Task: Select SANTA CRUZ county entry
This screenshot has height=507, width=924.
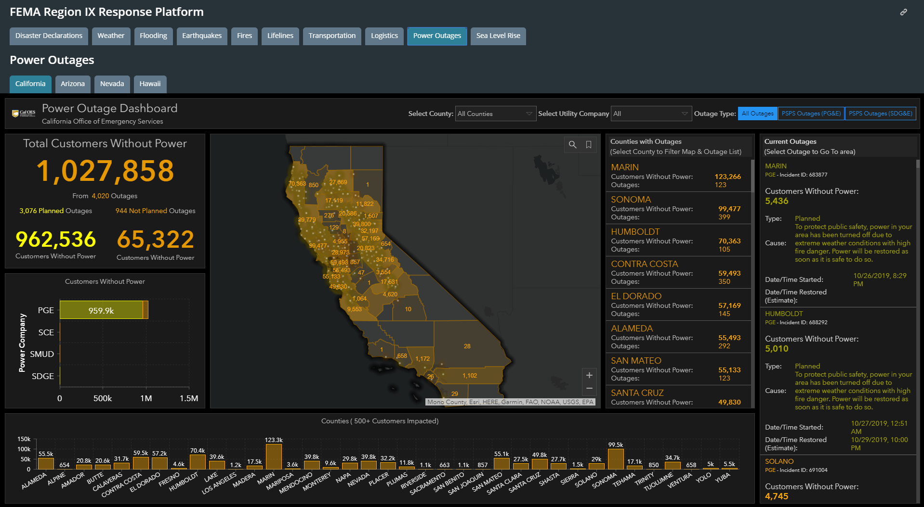Action: point(678,397)
